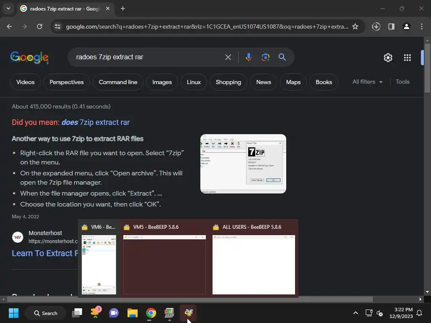431x323 pixels.
Task: Click 'does 7zip extract rar' suggestion
Action: point(96,122)
